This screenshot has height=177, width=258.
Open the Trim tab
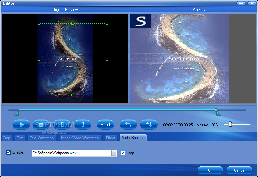pos(20,138)
